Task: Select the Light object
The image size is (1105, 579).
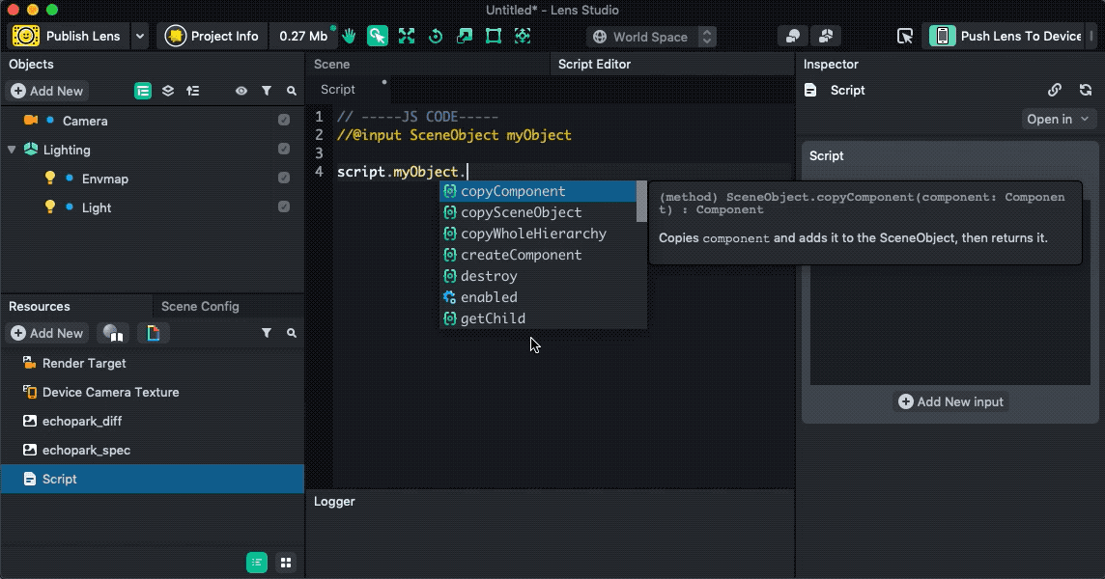Action: click(97, 207)
